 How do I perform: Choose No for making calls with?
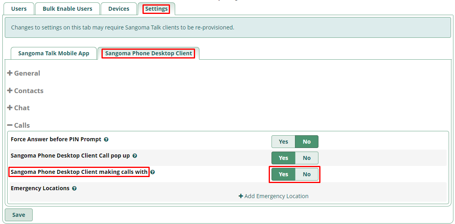[307, 174]
